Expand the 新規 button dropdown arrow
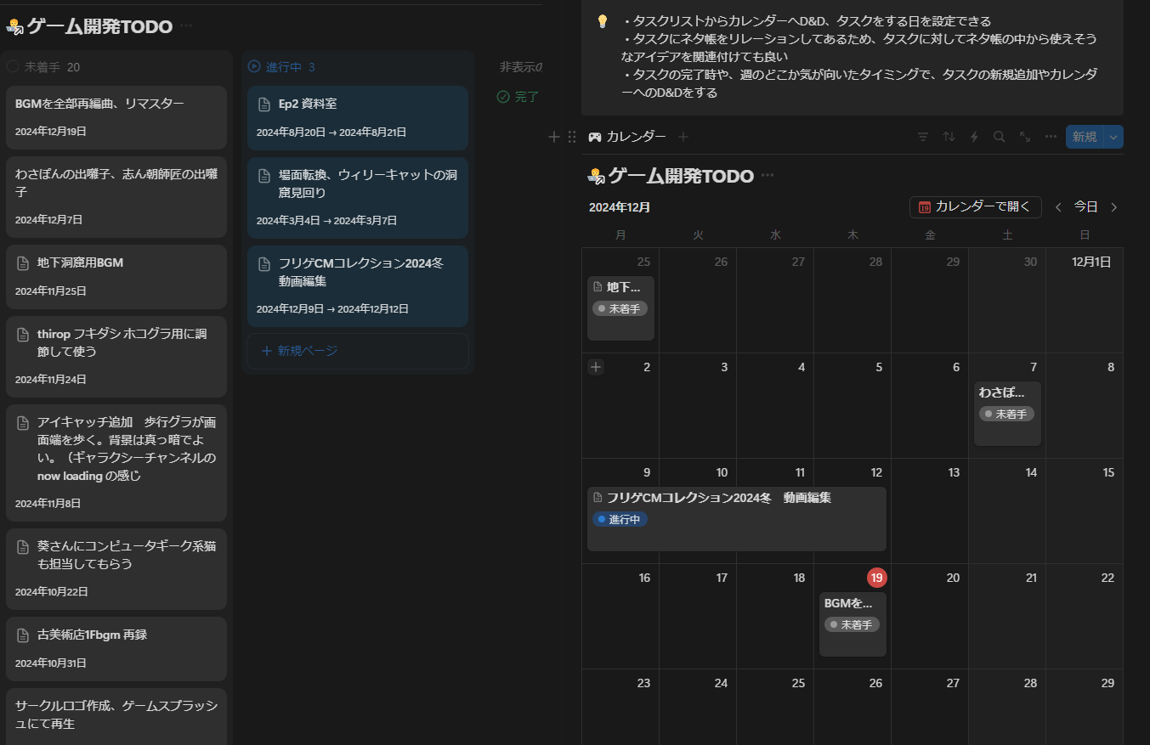 (1113, 137)
